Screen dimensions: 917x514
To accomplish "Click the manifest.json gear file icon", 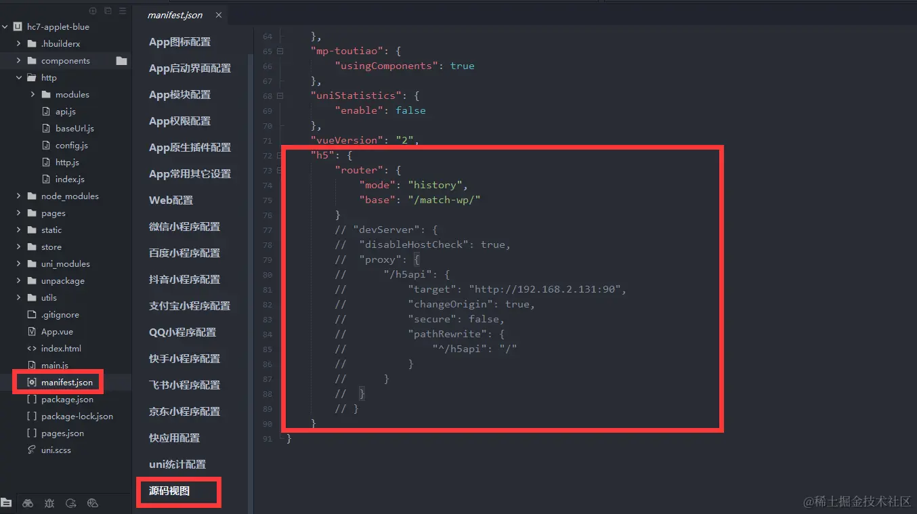I will [32, 383].
